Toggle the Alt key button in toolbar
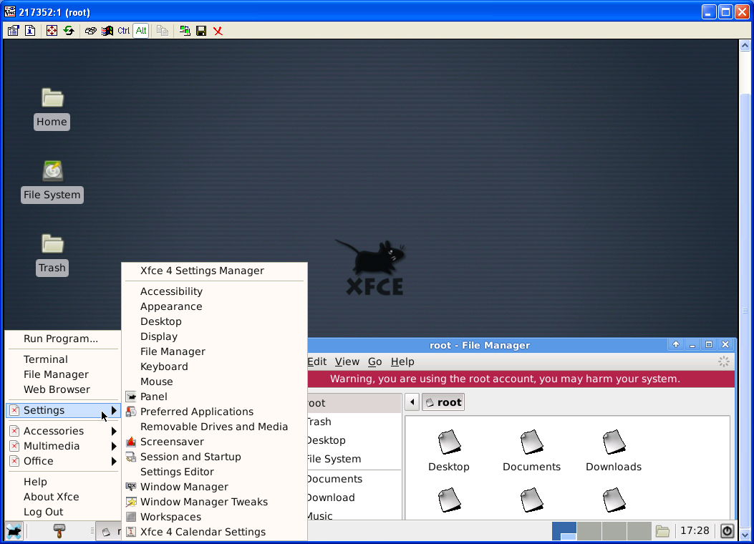 tap(141, 31)
